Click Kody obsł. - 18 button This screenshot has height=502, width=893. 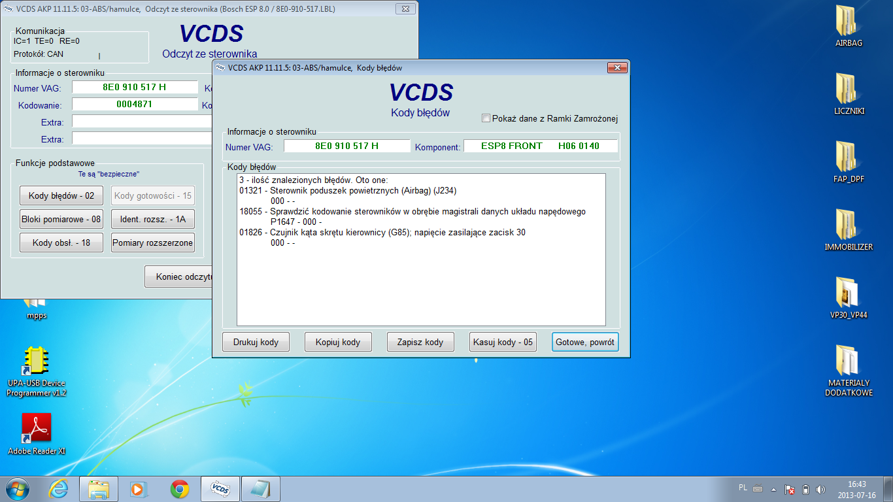[61, 243]
